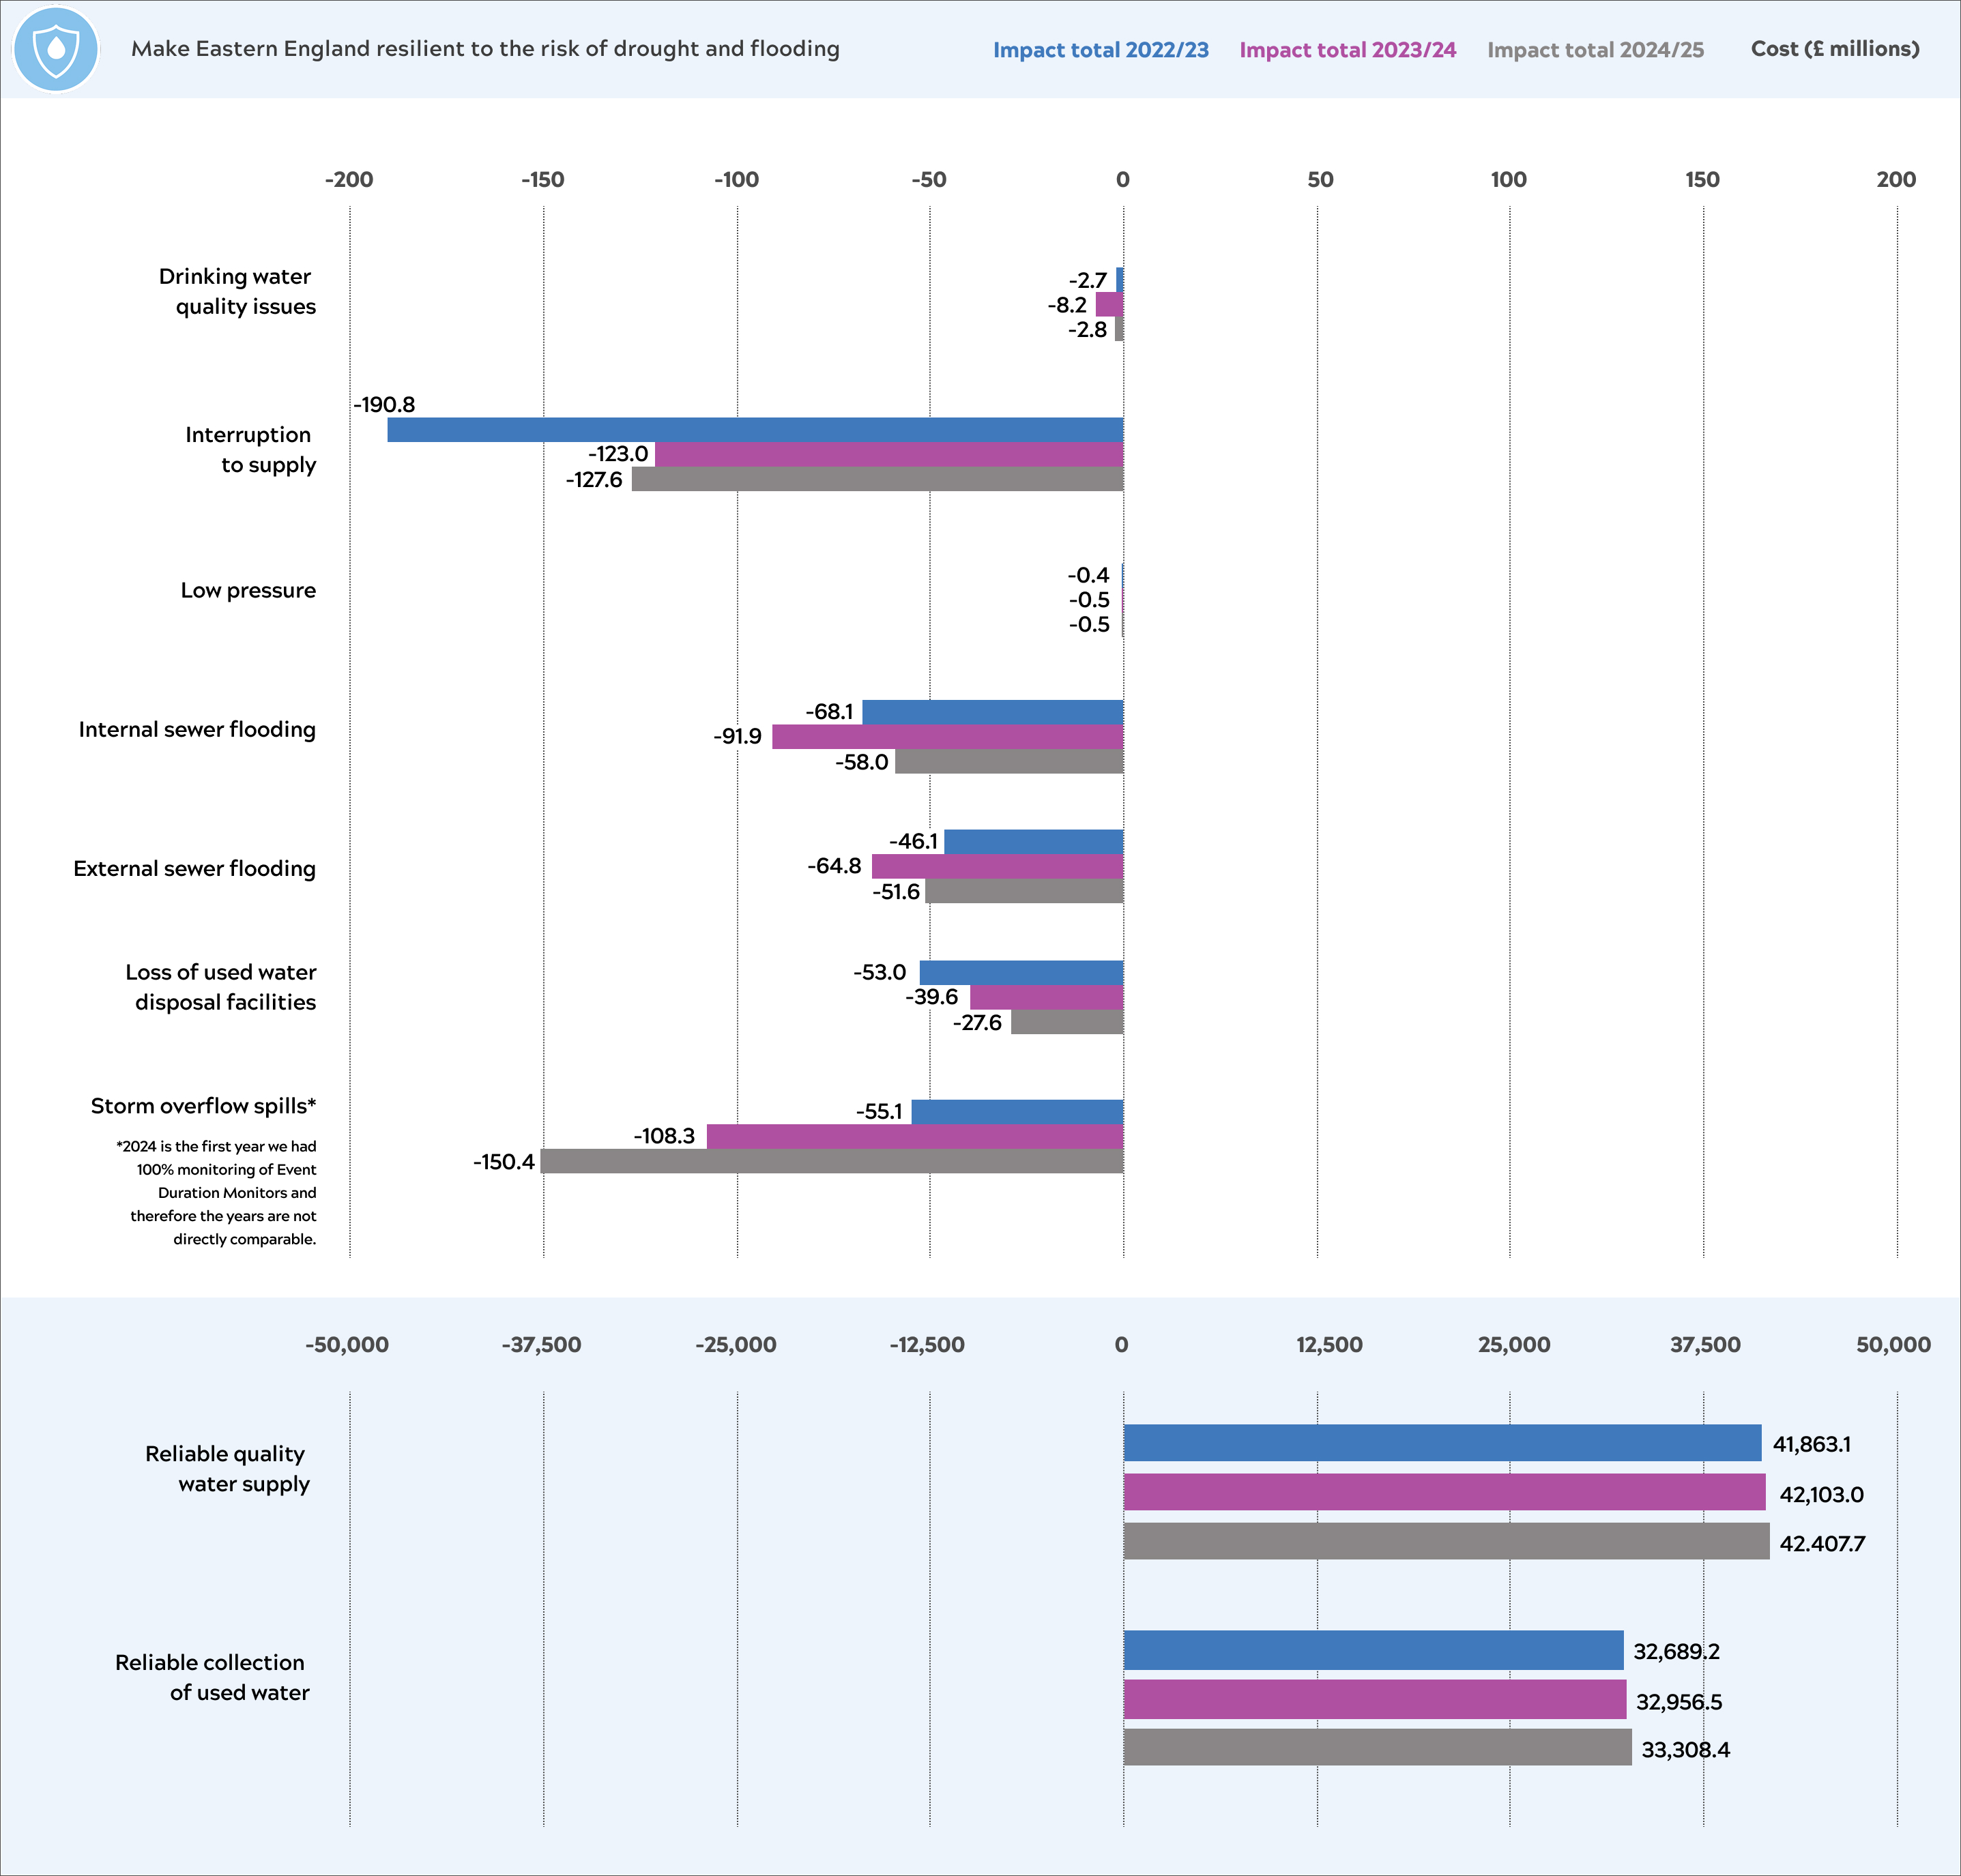
Task: Click the Impact total 2024/25 legend
Action: click(1595, 50)
